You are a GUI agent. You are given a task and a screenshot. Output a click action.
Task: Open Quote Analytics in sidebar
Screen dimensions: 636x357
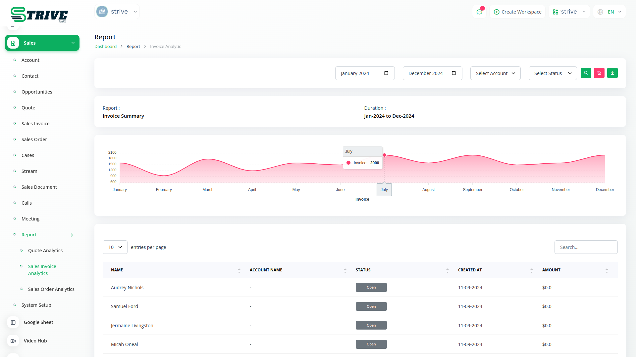[45, 251]
